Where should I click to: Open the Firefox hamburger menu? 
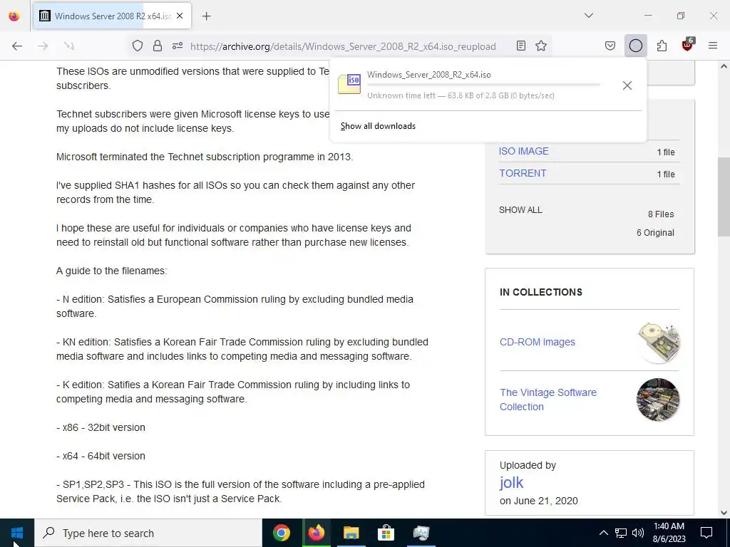713,46
